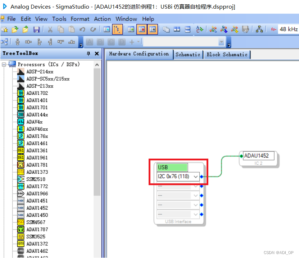Click the grayed plus dropdown button
299x258 pixels.
[134, 42]
